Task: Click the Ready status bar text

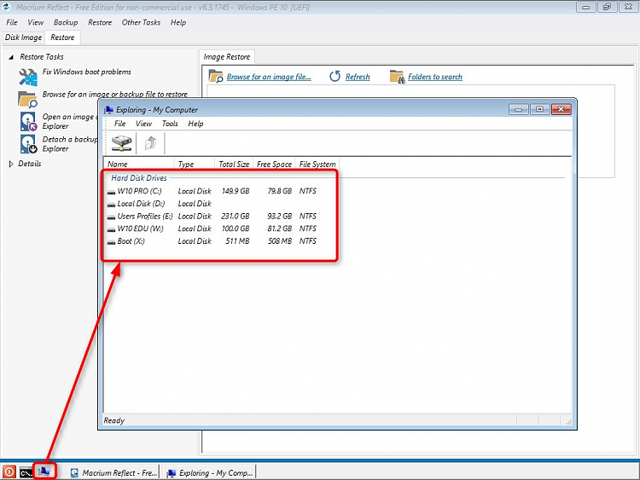Action: [113, 421]
